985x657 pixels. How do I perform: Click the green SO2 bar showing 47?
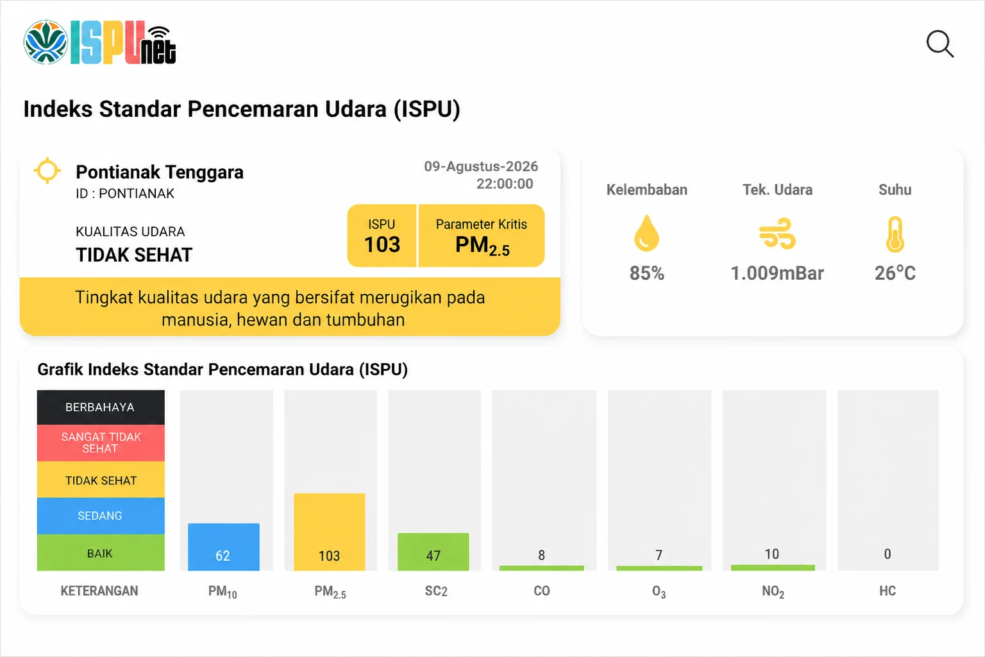434,552
